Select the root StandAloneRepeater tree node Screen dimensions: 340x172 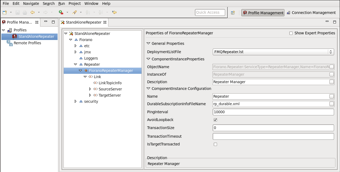click(92, 34)
